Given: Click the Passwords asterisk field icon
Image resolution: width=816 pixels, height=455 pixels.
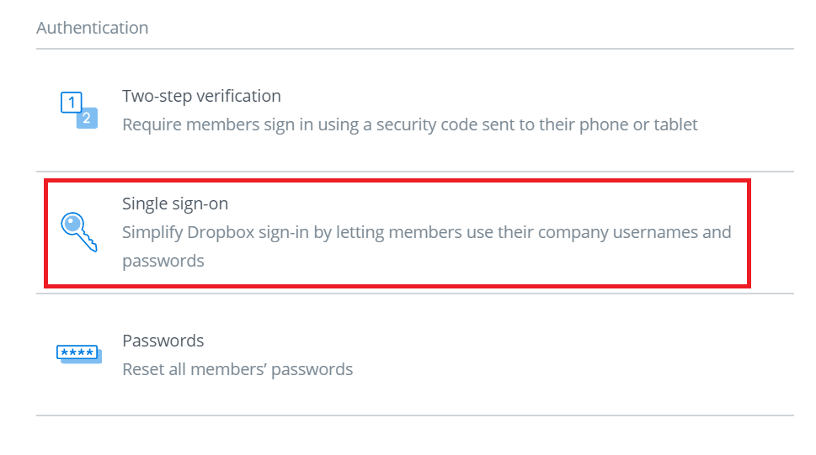Looking at the screenshot, I should 78,354.
